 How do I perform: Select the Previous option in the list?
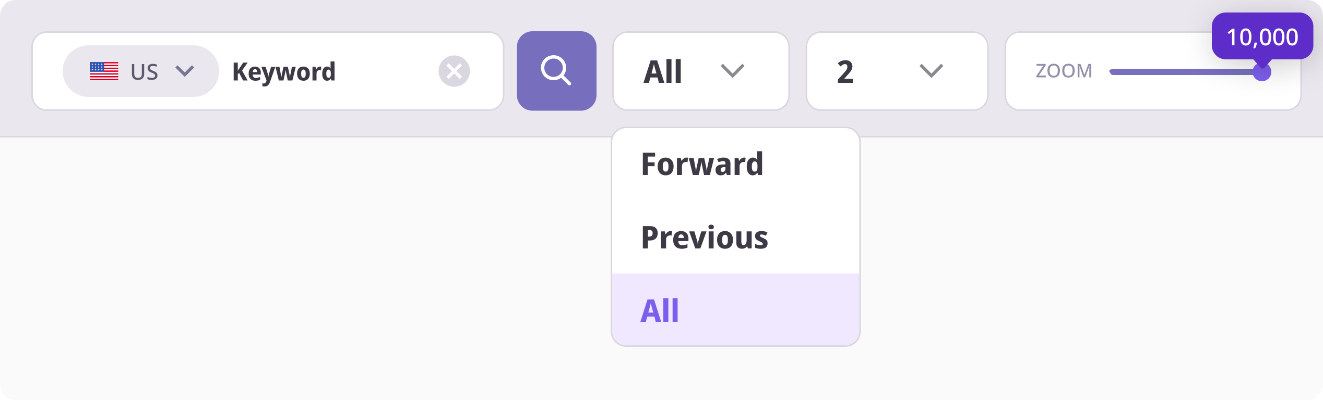click(x=704, y=238)
